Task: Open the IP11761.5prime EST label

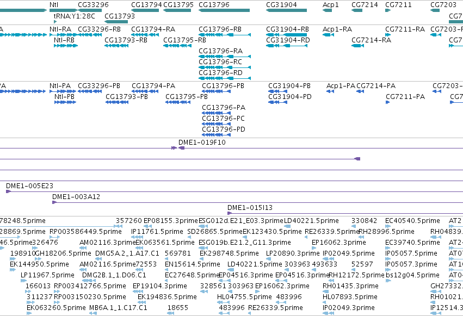Action: coord(157,232)
